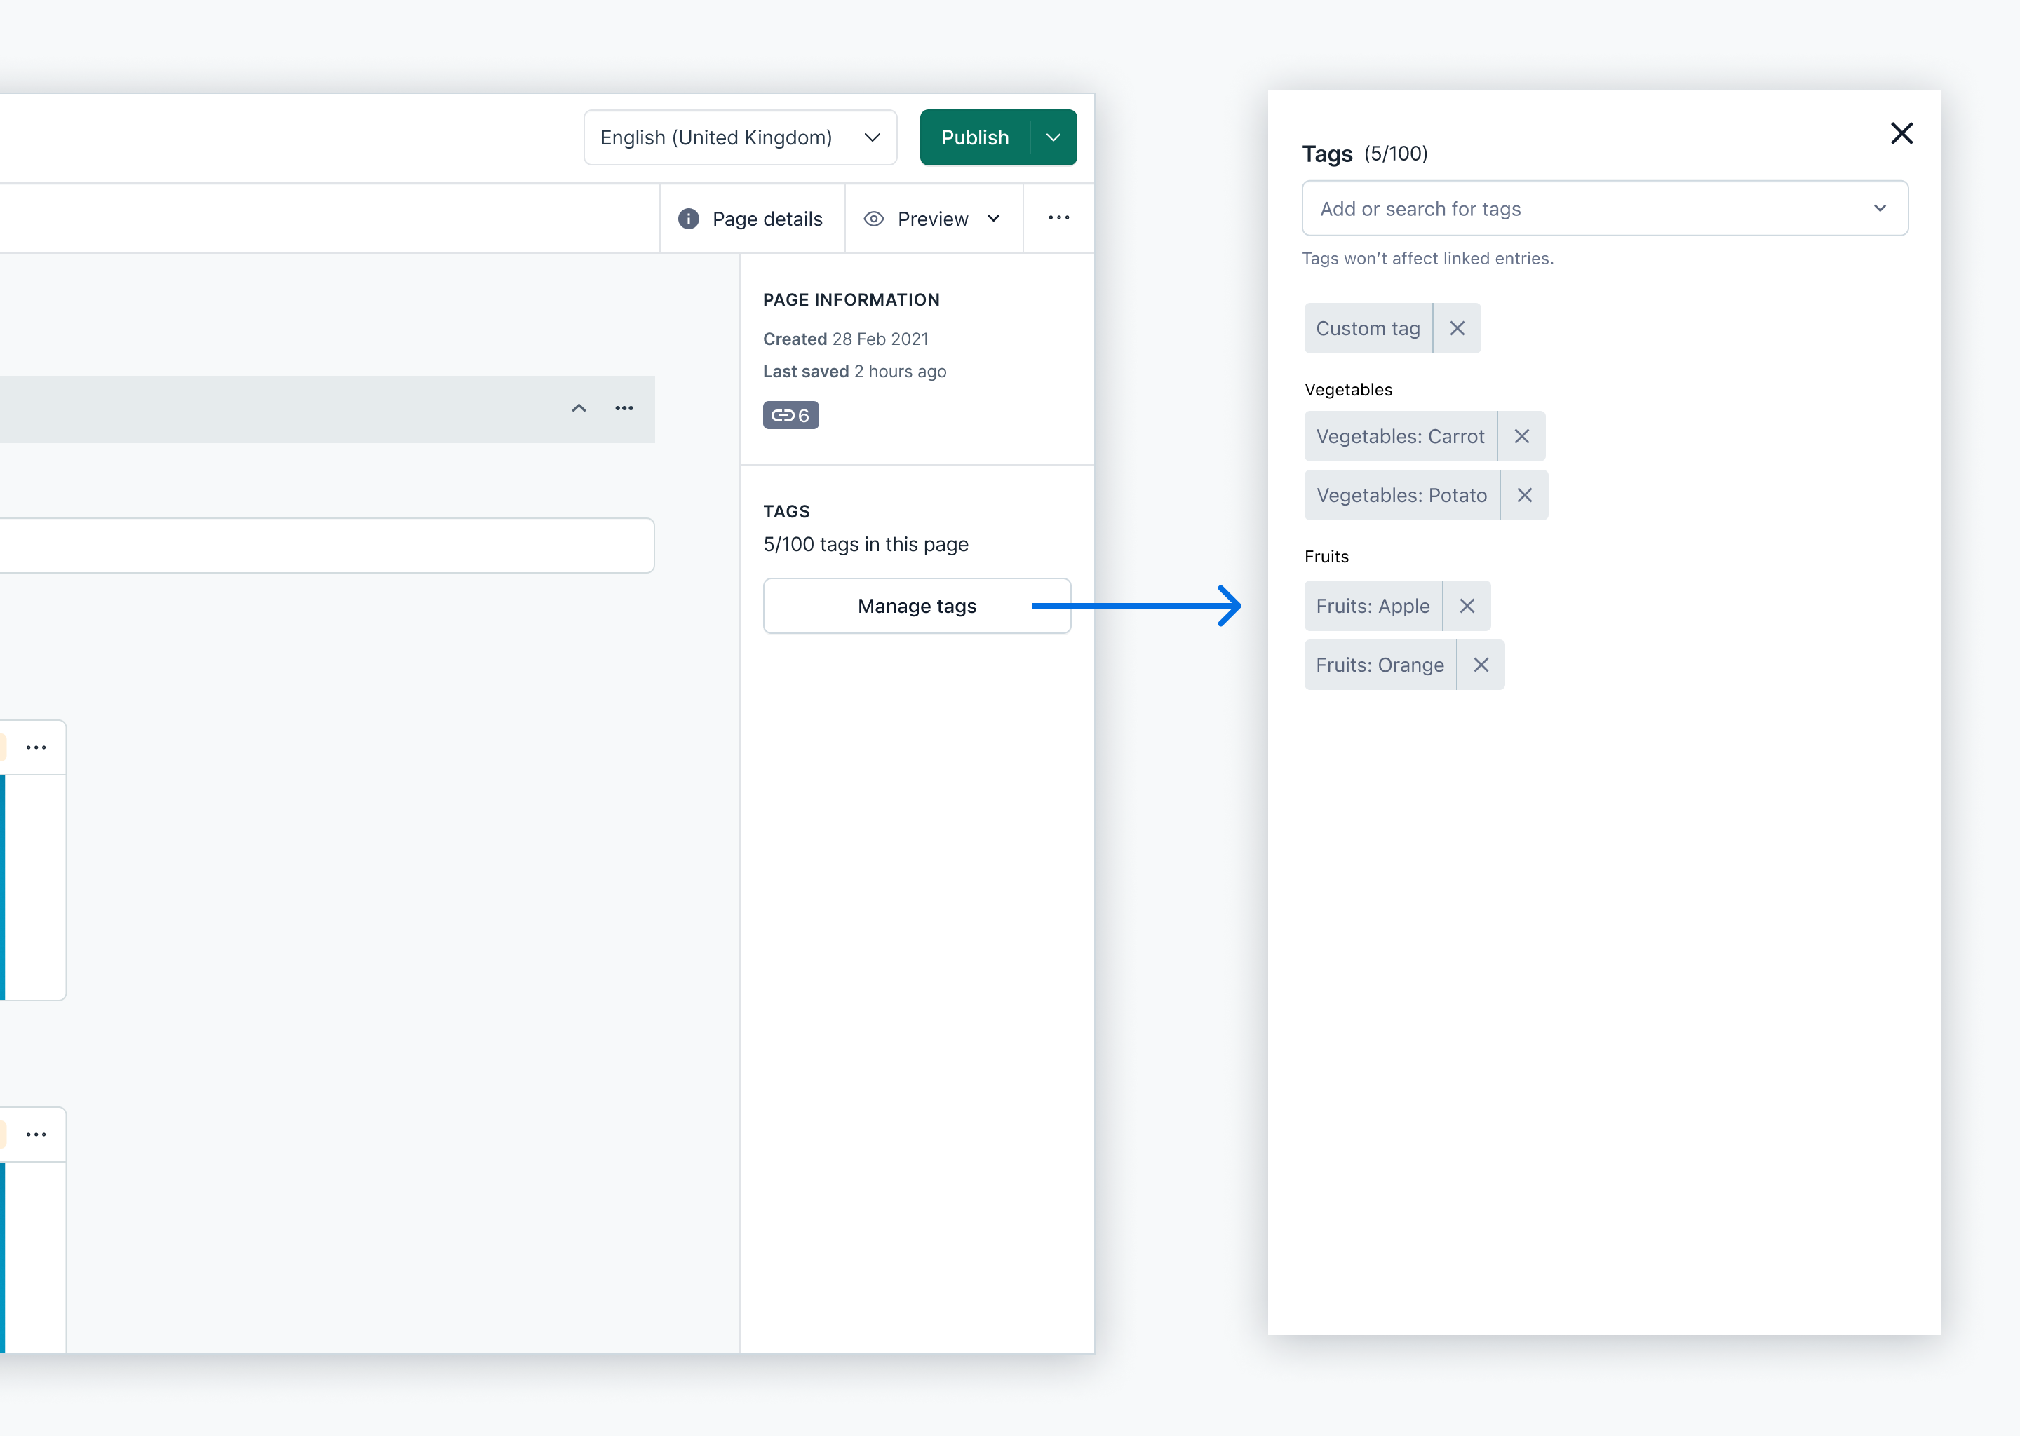Remove the Custom tag chip
Screen dimensions: 2020x1436
[x=1457, y=328]
